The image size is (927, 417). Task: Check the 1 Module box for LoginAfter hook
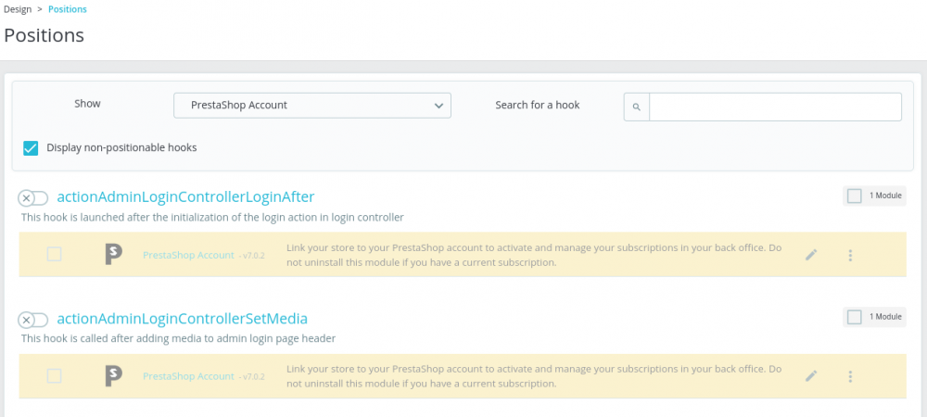[x=854, y=196]
